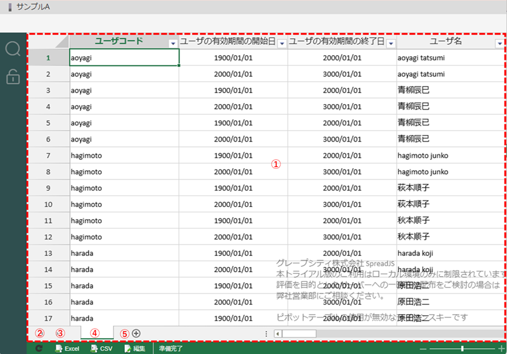This screenshot has height=354, width=507.
Task: Click the zoom slider handle in status bar
Action: [462, 349]
